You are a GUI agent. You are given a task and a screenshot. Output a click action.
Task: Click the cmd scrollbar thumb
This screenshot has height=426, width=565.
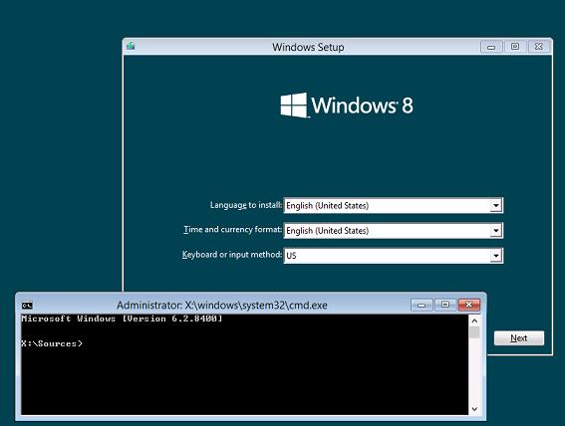coord(474,332)
